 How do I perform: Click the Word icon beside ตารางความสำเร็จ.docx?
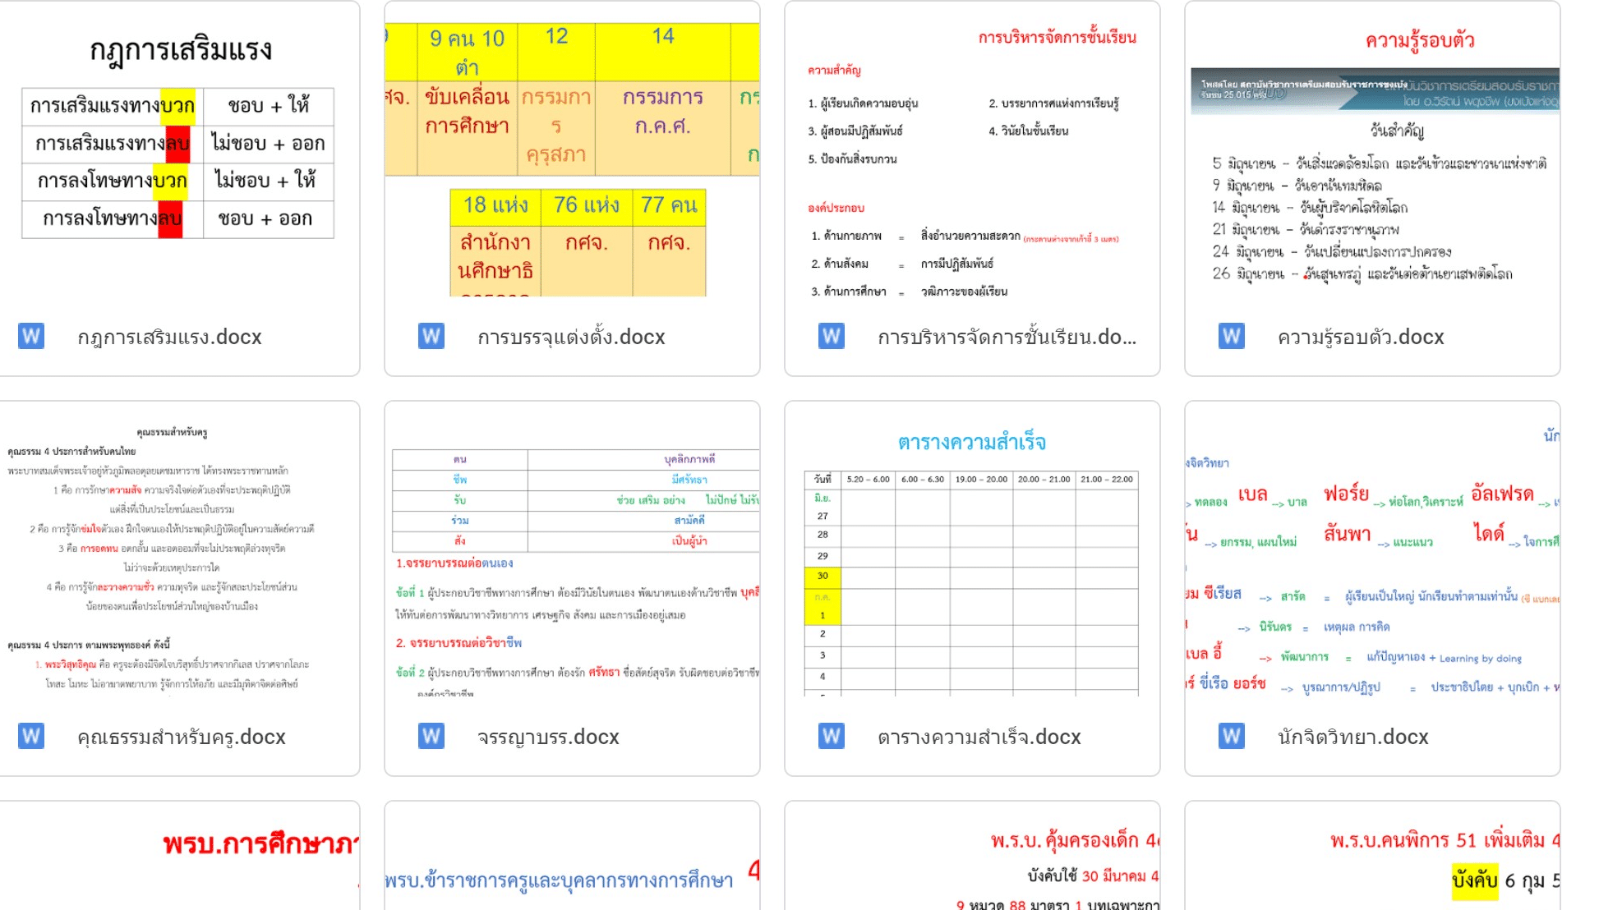coord(832,736)
